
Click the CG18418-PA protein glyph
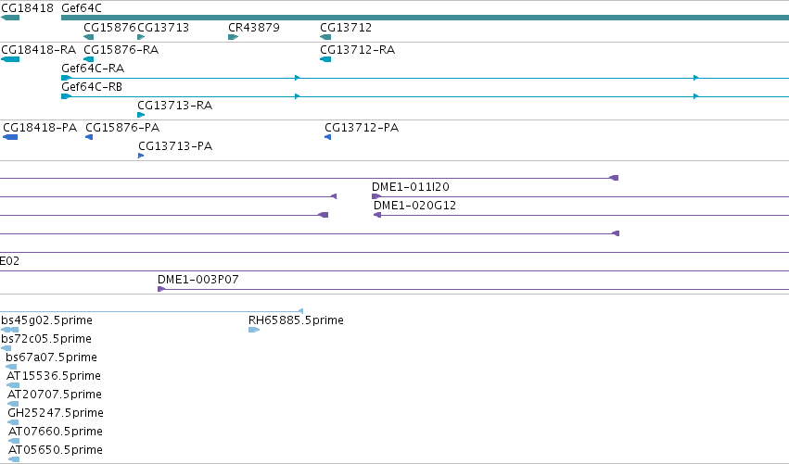click(x=10, y=137)
